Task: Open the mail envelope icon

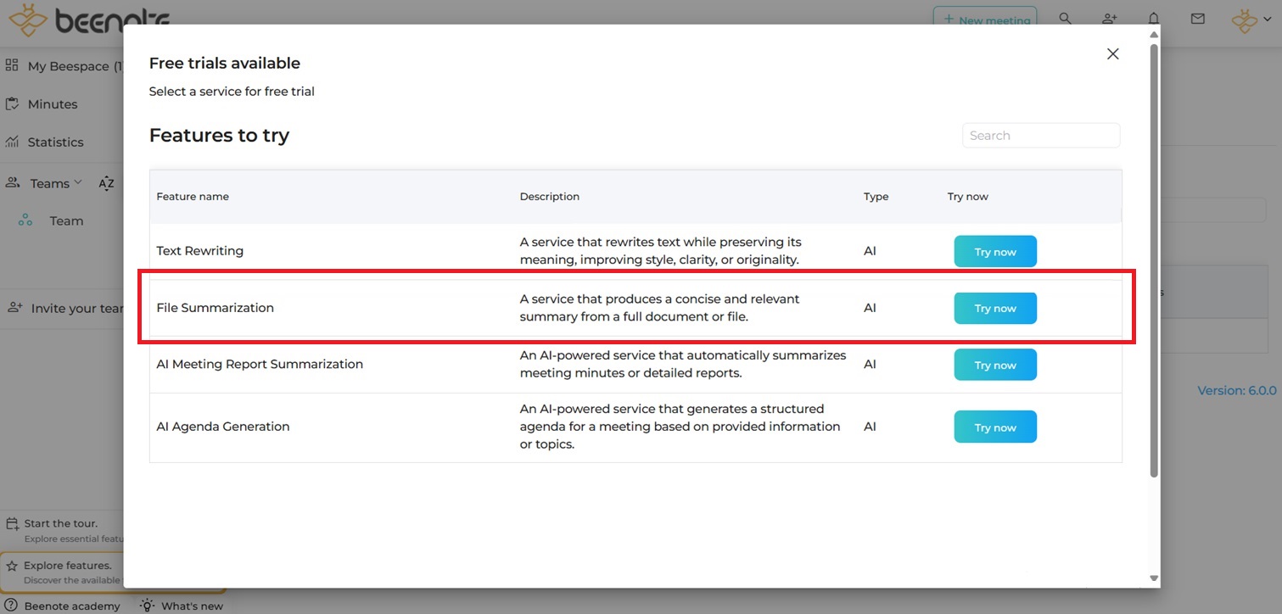Action: pos(1197,19)
